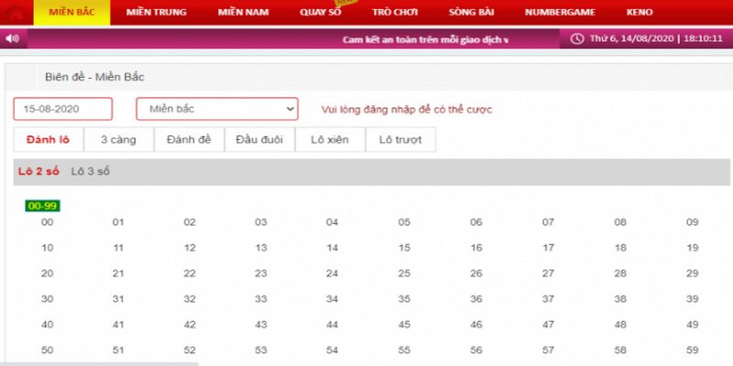The image size is (733, 366).
Task: Click number 35 in the grid
Action: point(404,299)
